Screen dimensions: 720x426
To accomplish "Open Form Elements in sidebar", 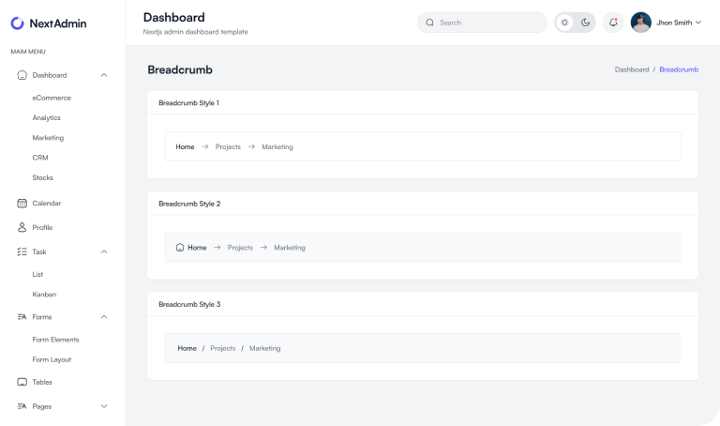I will point(55,340).
